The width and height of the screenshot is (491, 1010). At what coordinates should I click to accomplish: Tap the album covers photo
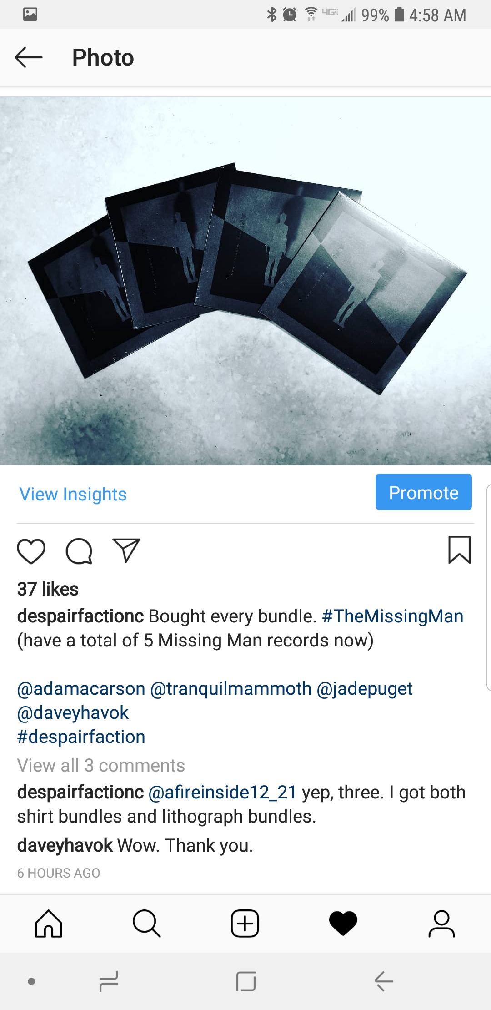point(245,281)
